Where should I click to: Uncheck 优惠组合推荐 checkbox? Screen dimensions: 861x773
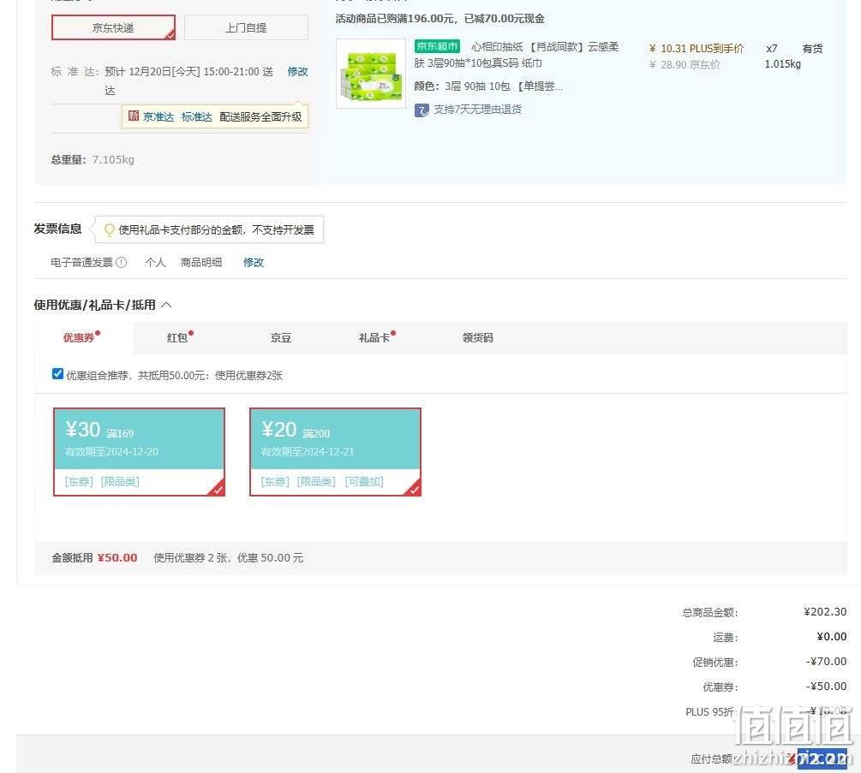[57, 374]
